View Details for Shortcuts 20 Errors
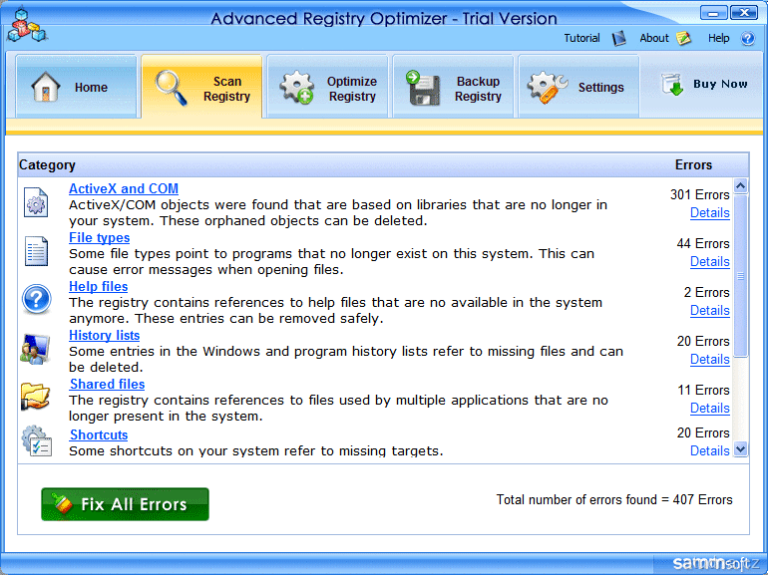The width and height of the screenshot is (768, 575). (710, 450)
